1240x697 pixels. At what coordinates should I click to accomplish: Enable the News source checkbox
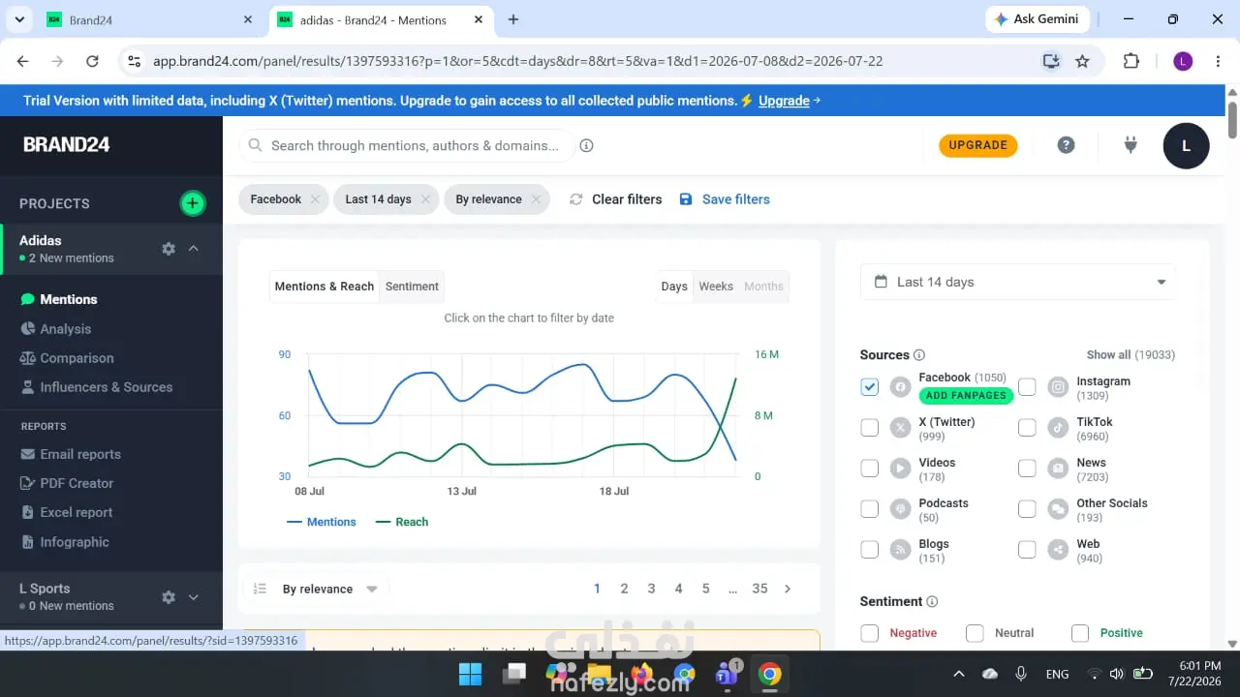point(1028,469)
